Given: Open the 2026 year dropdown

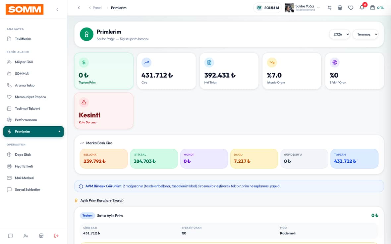Looking at the screenshot, I should [340, 34].
